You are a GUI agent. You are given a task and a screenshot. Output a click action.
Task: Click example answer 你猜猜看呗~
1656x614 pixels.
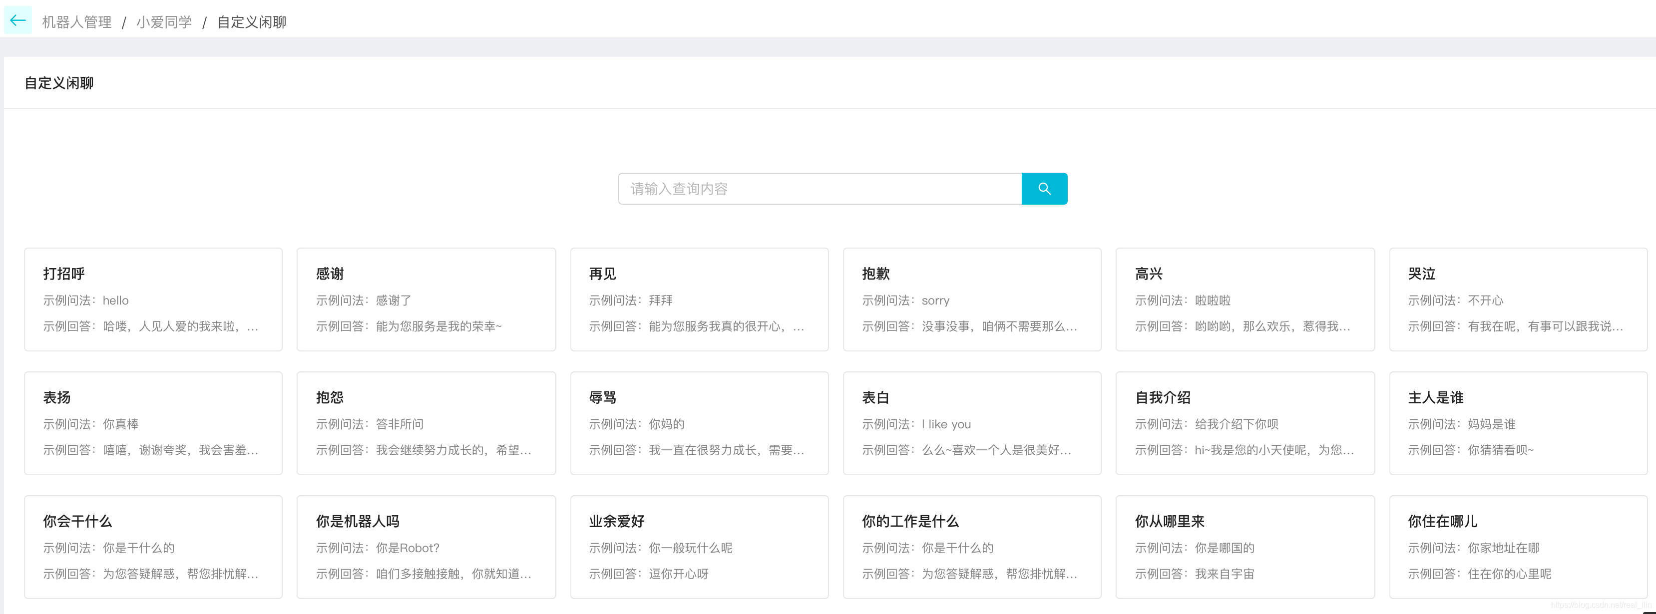1500,450
